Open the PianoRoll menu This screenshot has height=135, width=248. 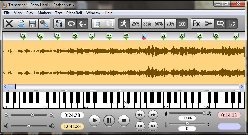(x=74, y=13)
